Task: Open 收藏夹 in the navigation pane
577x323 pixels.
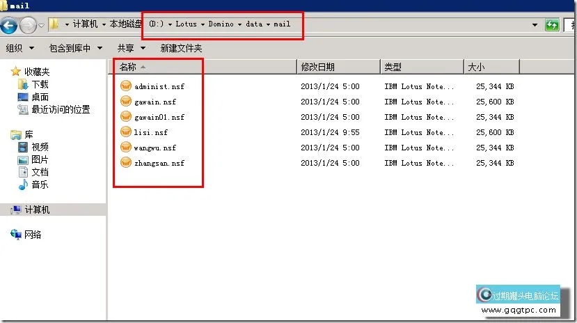Action: tap(37, 72)
